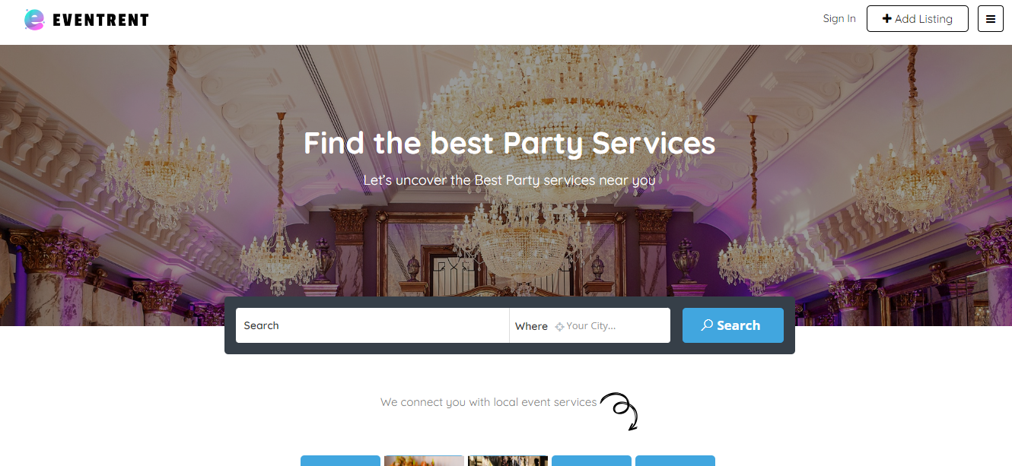Open the first blue category tile
The image size is (1012, 466).
(340, 461)
